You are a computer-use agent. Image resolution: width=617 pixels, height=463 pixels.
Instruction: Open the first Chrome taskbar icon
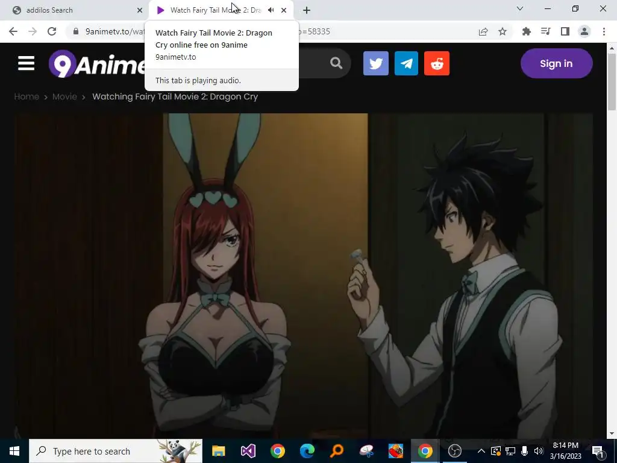tap(277, 451)
